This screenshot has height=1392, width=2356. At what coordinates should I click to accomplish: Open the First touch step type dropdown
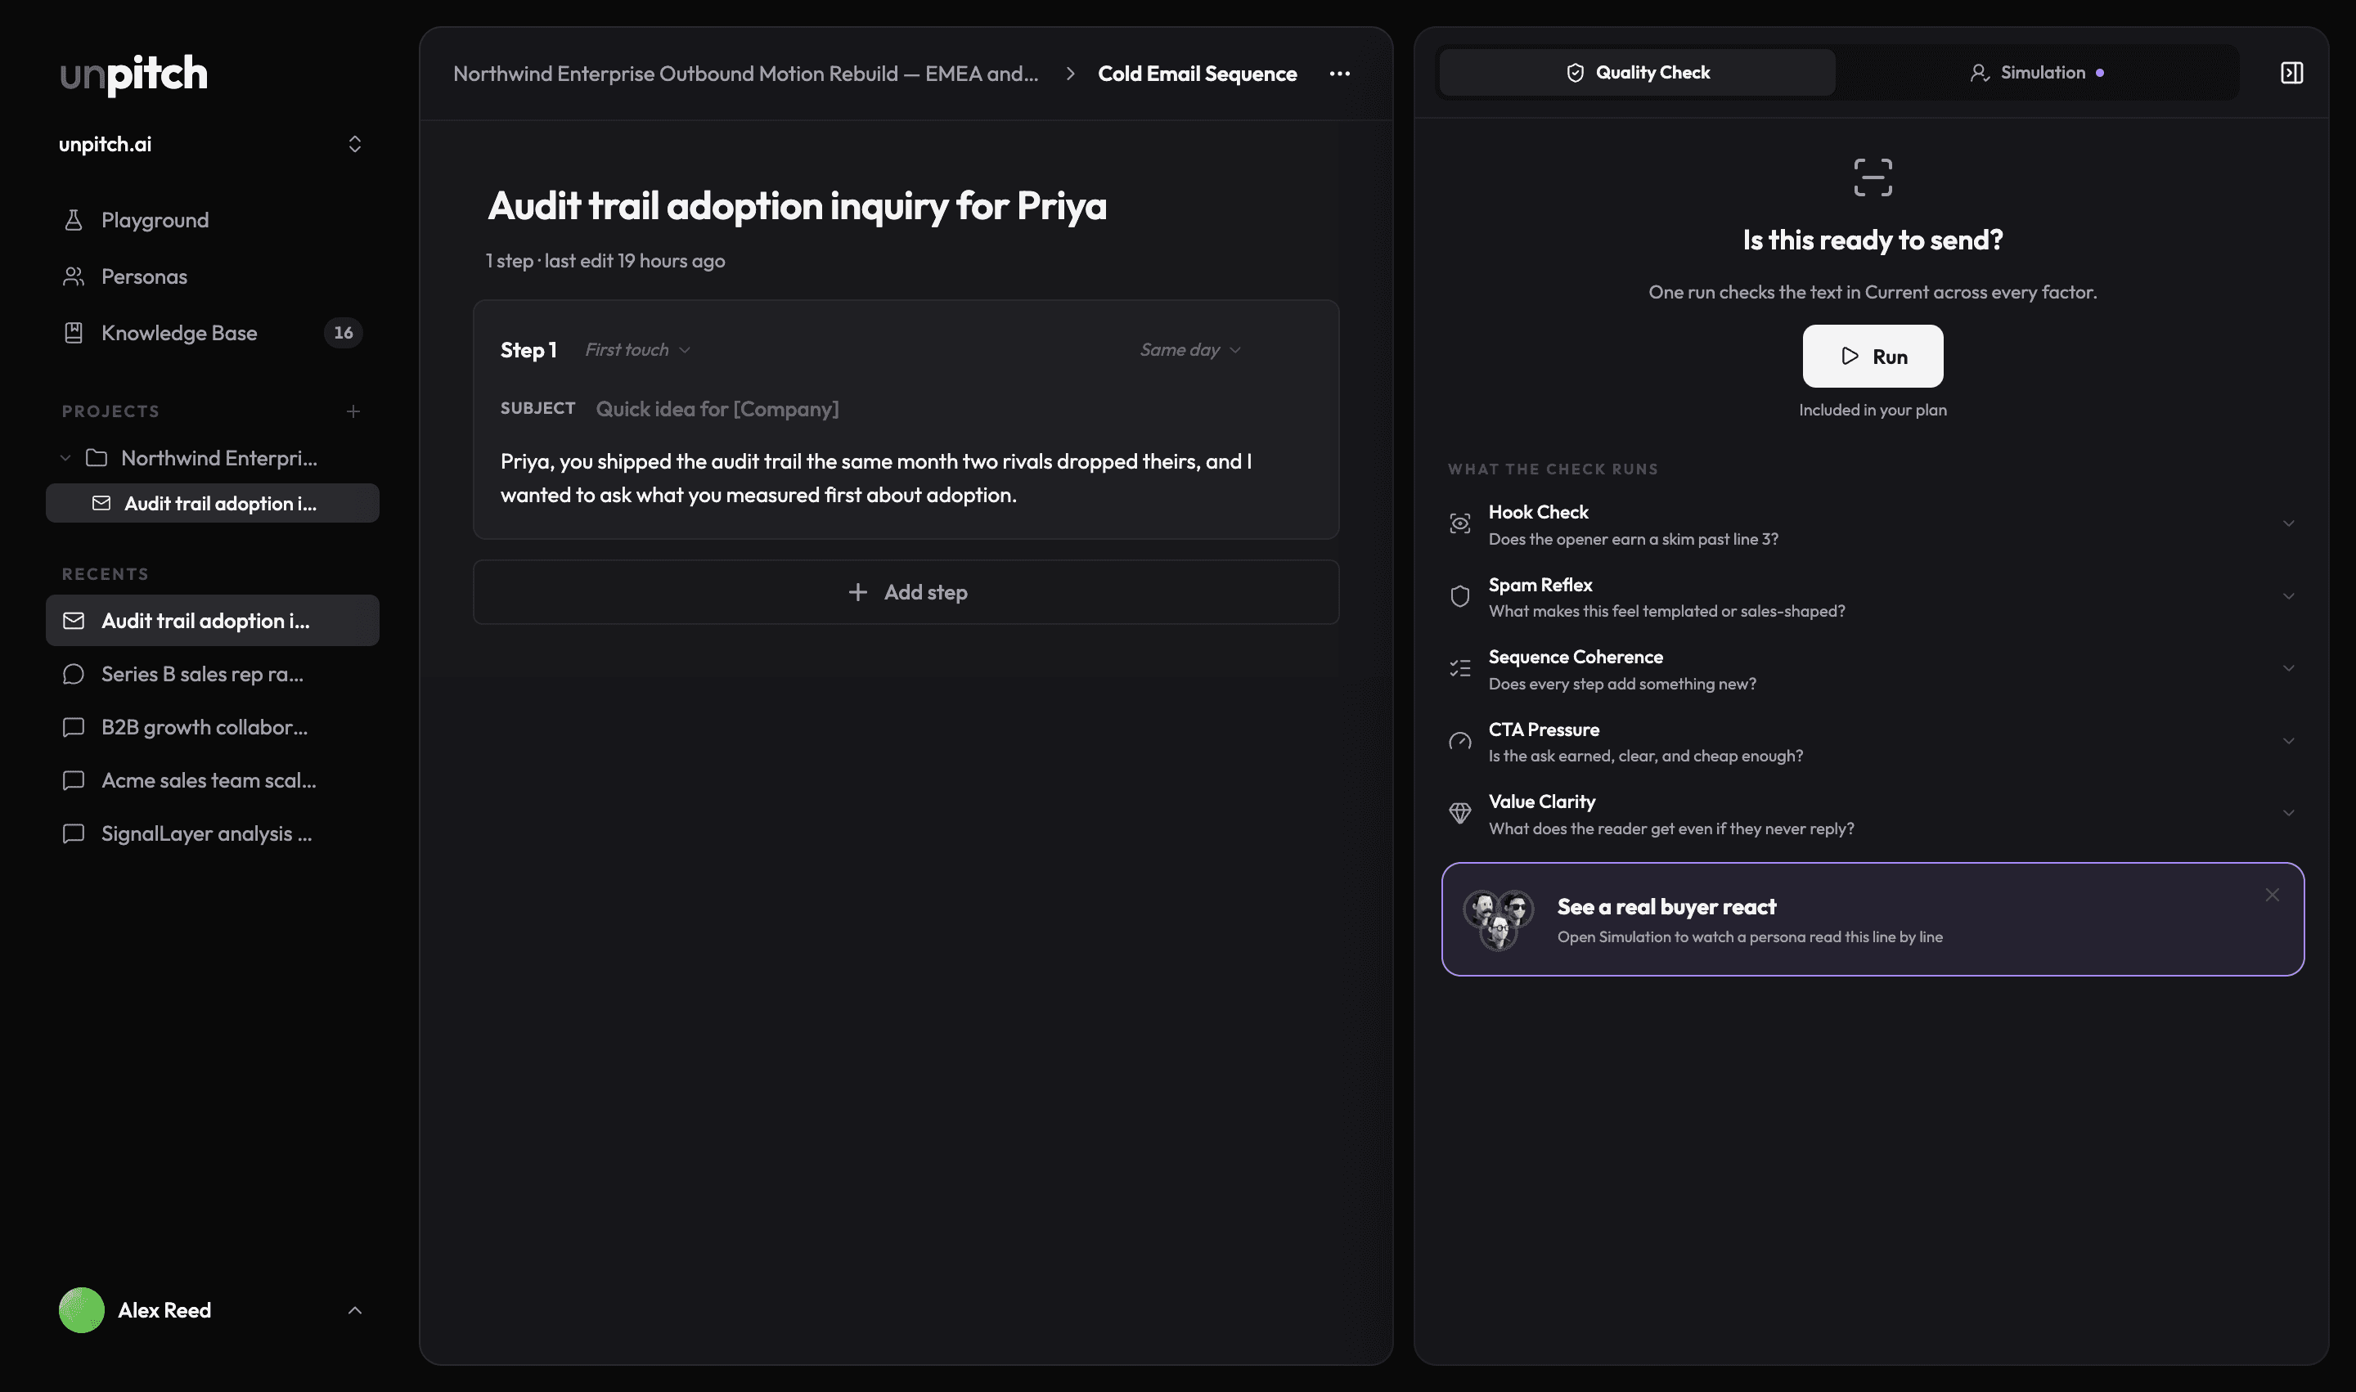click(x=638, y=350)
